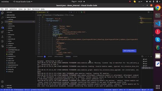Close the launch.json editor tab

pos(48,12)
